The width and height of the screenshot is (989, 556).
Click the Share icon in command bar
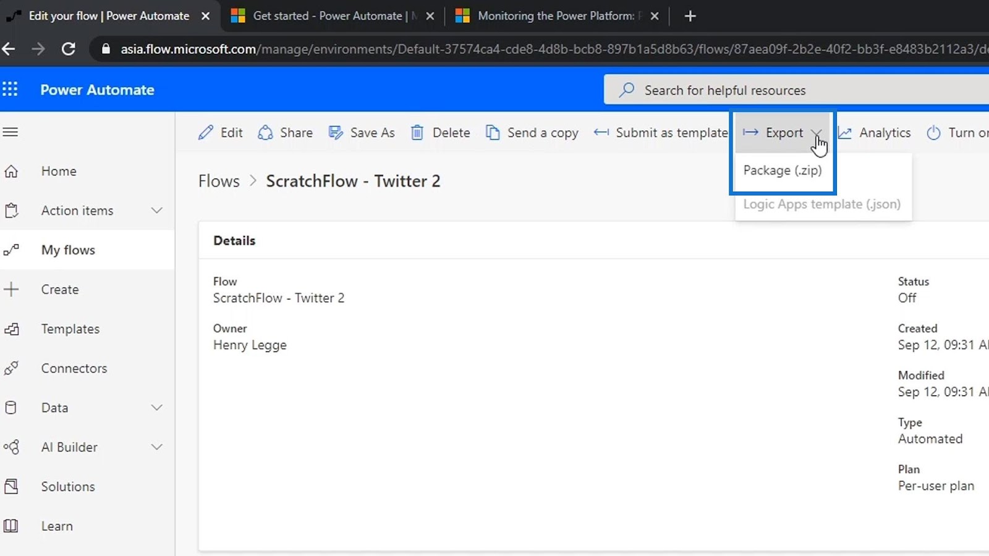point(265,133)
